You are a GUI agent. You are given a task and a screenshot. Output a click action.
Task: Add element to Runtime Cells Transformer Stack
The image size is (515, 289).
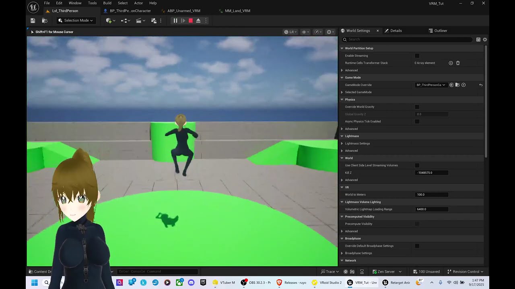click(x=451, y=63)
